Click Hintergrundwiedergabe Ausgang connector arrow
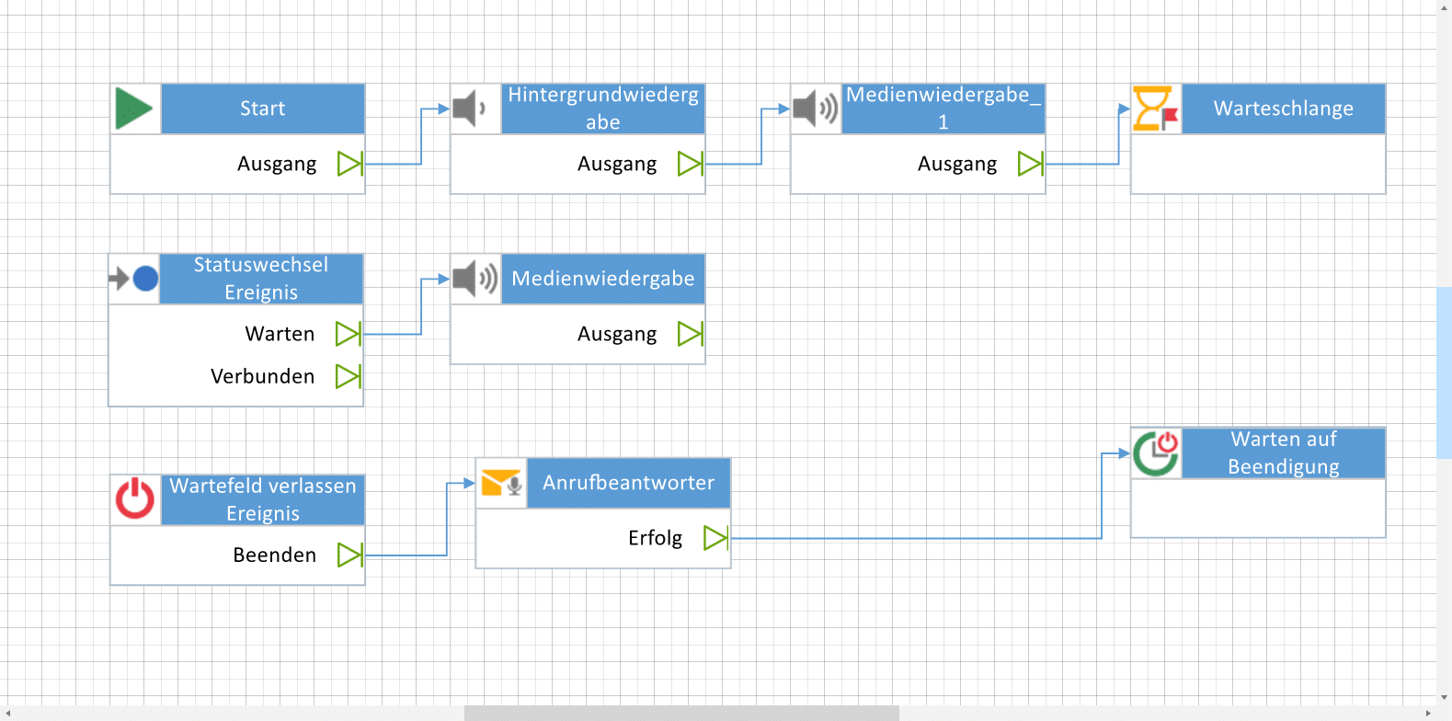Image resolution: width=1452 pixels, height=721 pixels. pos(691,164)
